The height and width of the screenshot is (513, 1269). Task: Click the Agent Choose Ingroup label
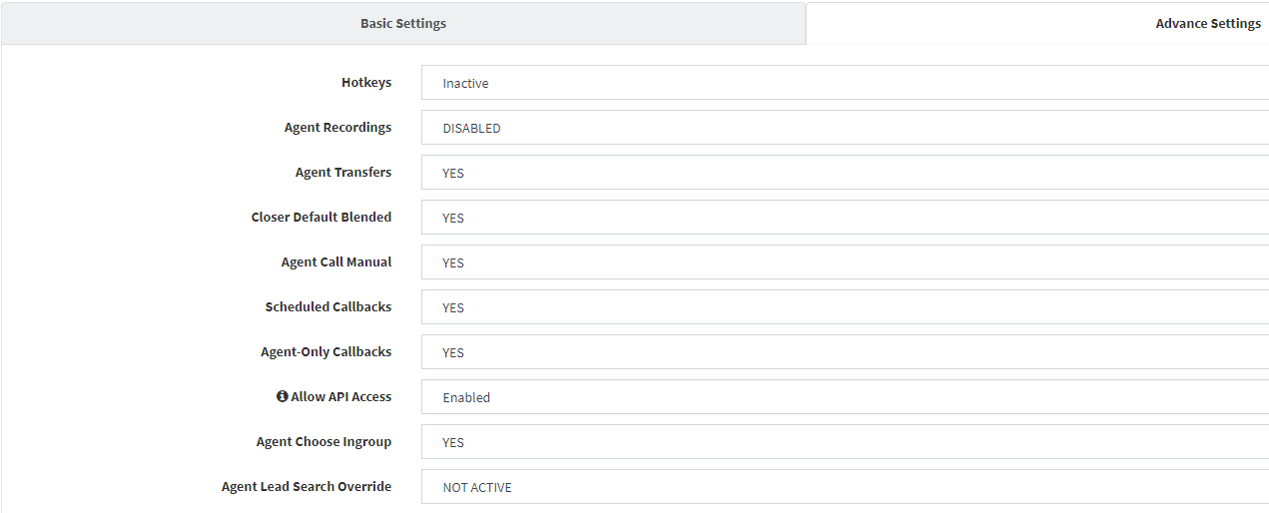(x=323, y=442)
